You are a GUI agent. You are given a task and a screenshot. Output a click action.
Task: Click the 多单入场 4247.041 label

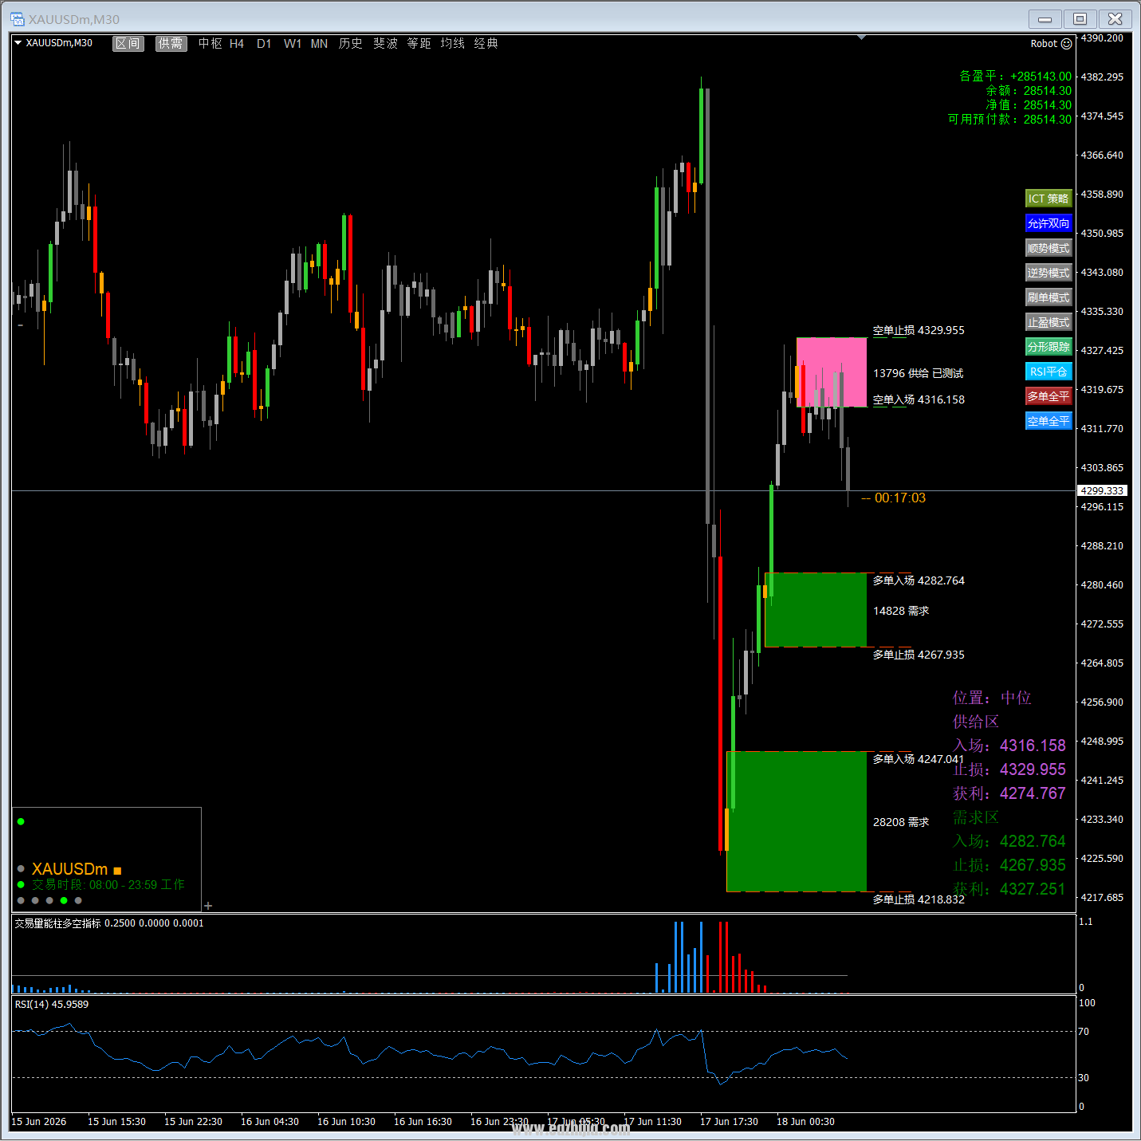point(919,759)
